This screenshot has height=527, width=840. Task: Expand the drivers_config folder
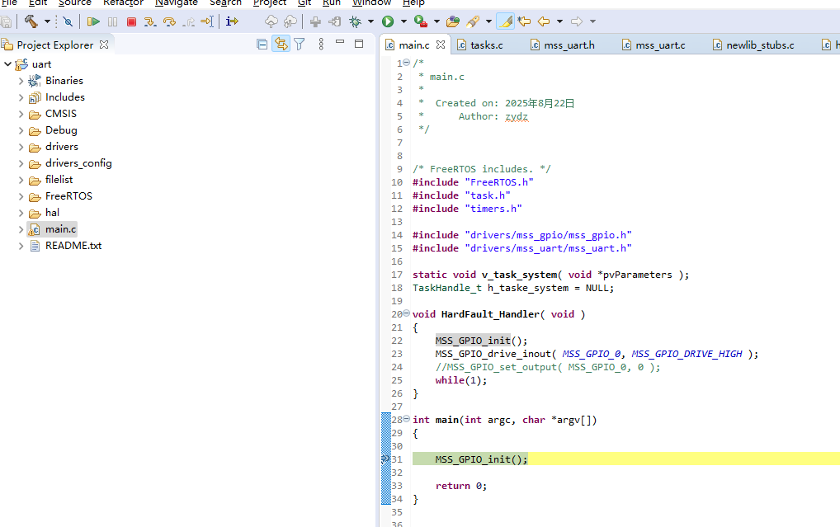pos(21,164)
